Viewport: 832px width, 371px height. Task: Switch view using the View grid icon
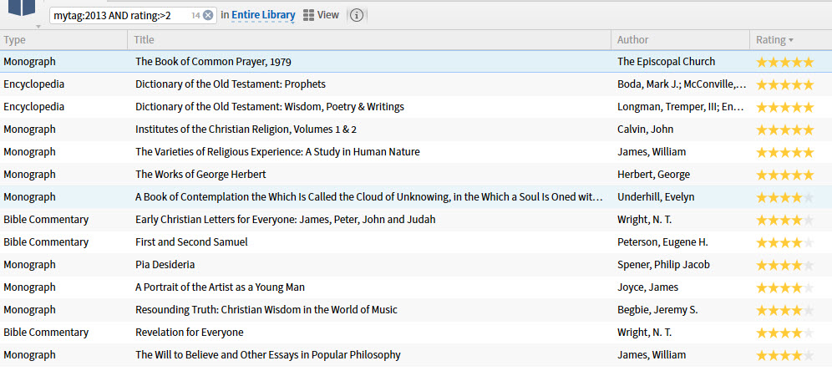pyautogui.click(x=321, y=15)
